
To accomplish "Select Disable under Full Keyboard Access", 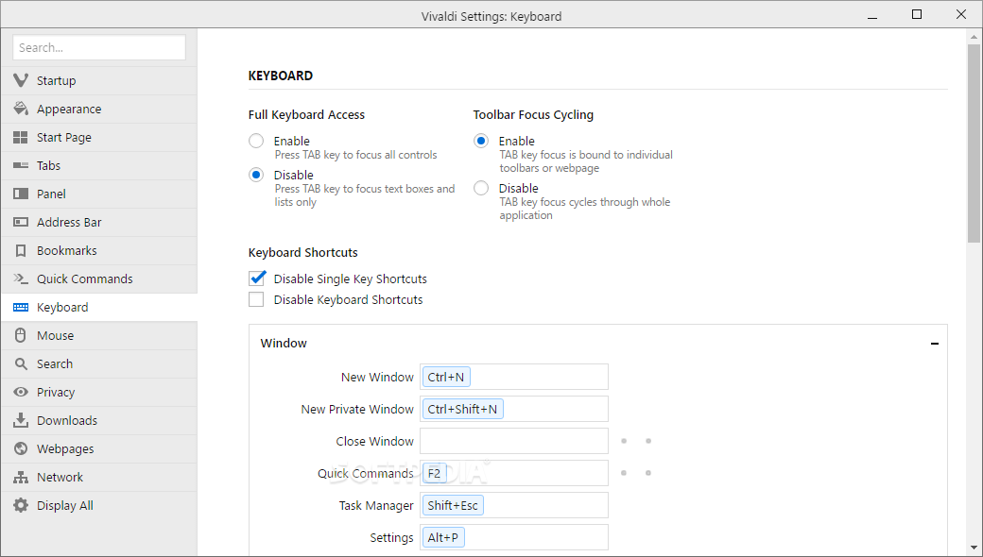I will 256,175.
